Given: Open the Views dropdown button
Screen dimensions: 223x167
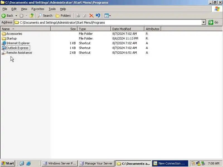Looking at the screenshot, I should pyautogui.click(x=108, y=16).
